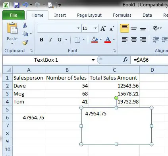Toggle Bold formatting

(x=41, y=39)
